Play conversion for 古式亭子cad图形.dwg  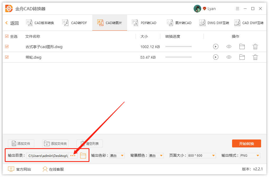pos(216,46)
